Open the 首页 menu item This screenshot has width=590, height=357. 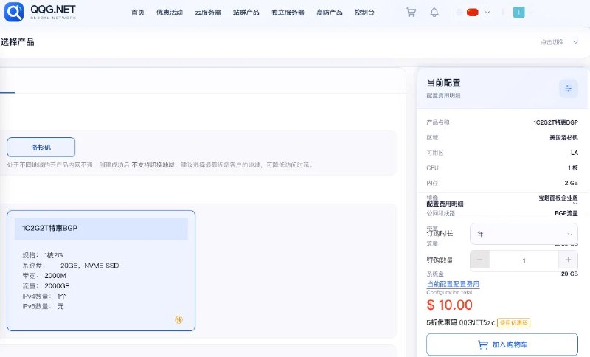click(138, 13)
